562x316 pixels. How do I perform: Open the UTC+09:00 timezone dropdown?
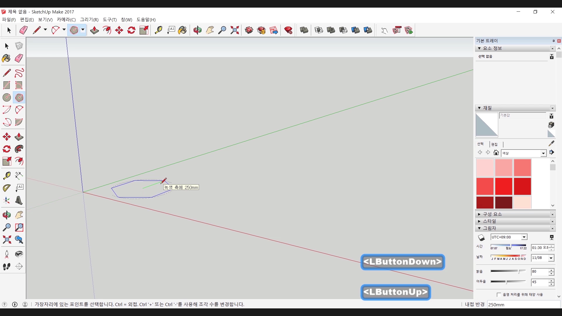[524, 237]
